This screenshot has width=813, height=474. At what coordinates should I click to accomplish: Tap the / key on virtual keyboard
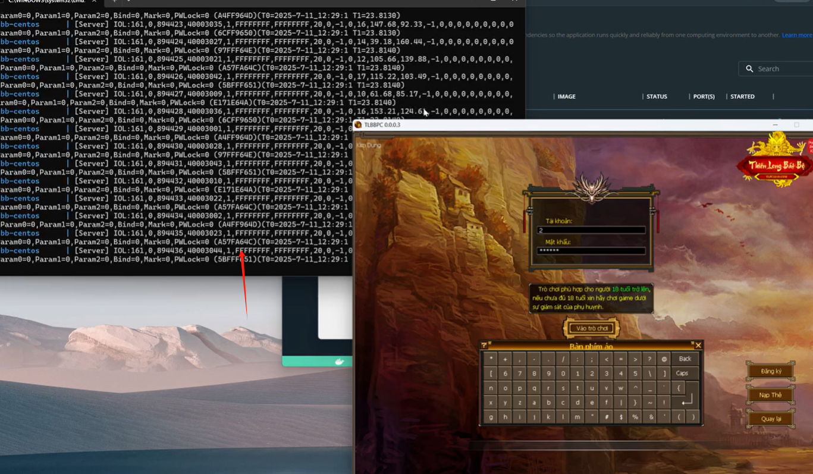point(563,359)
